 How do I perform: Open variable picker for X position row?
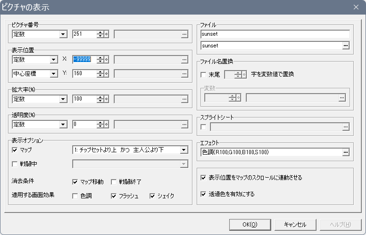[184, 60]
